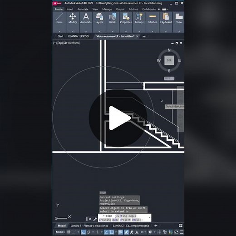Click the Clean Screen status bar icon
Screen dimensions: 236x236
pos(176,232)
